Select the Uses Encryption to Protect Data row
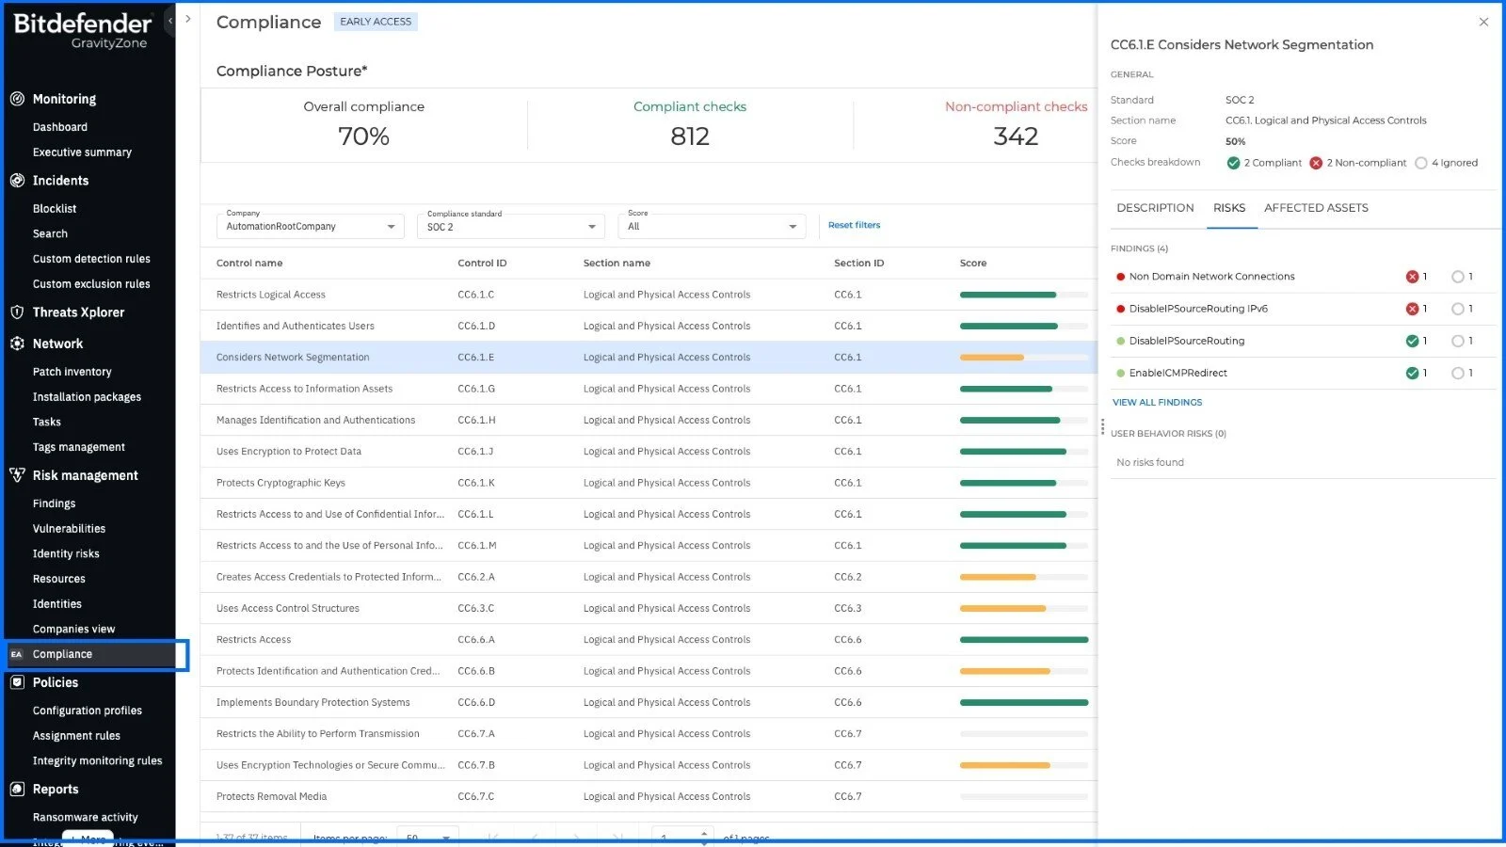Image resolution: width=1506 pixels, height=847 pixels. click(x=288, y=452)
